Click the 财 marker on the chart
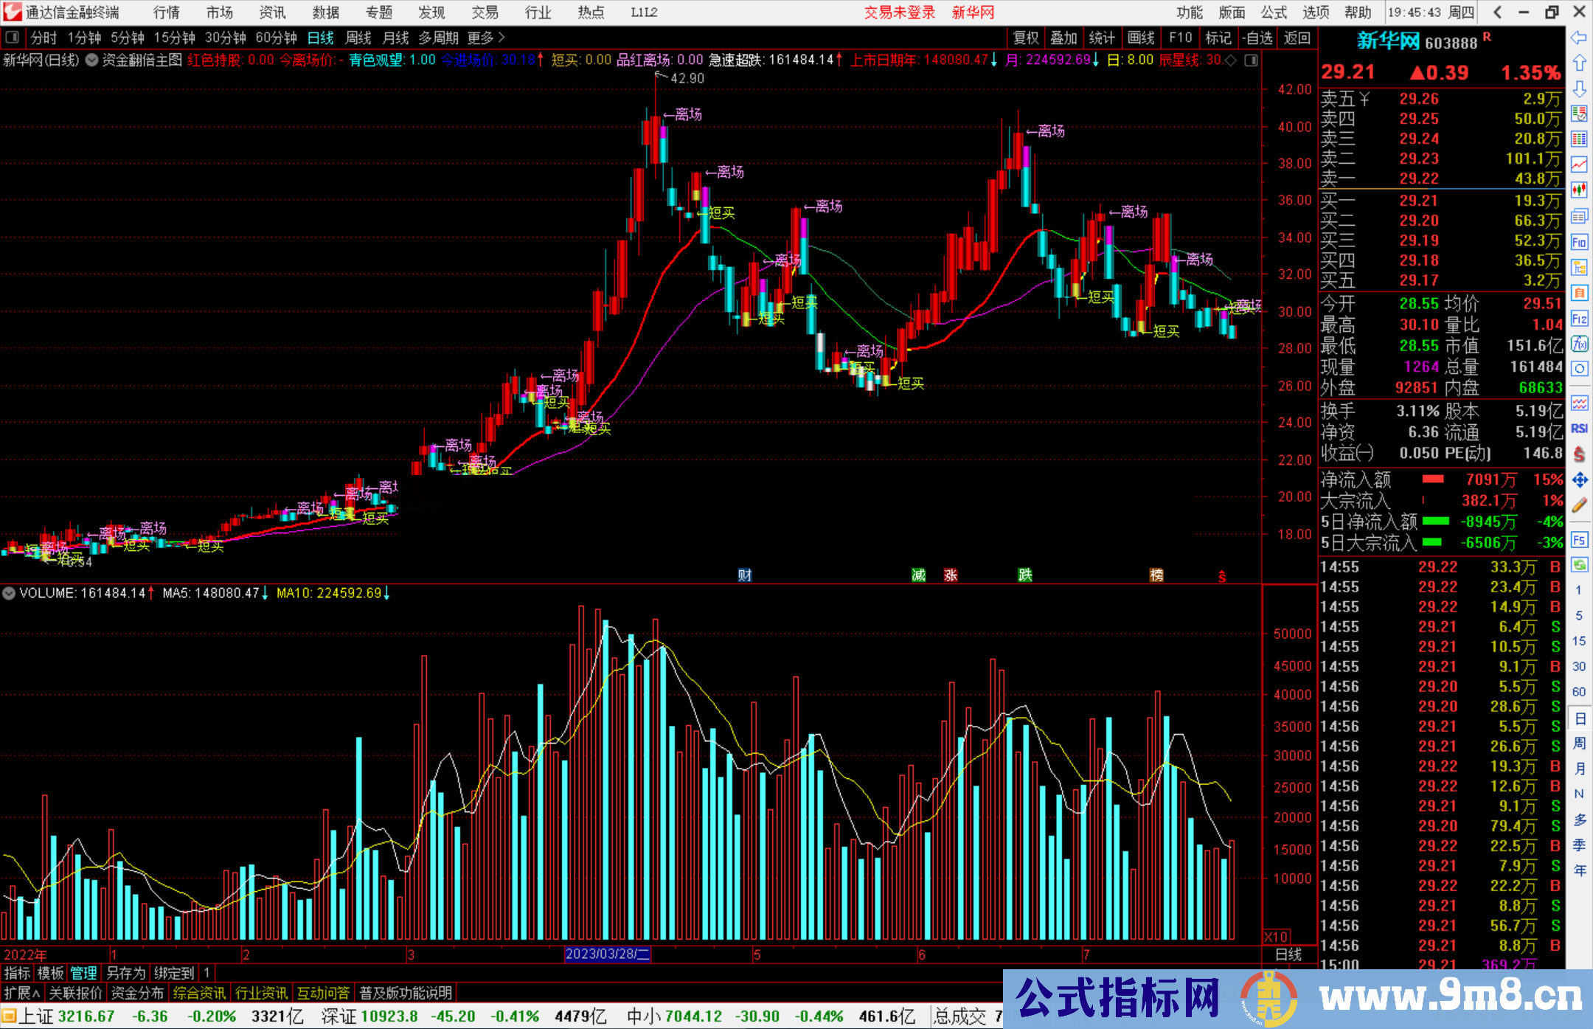 745,575
